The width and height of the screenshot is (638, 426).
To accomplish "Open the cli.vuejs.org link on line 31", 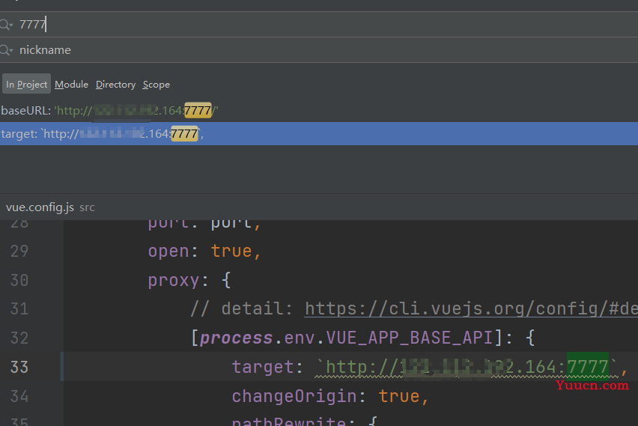I will 471,308.
